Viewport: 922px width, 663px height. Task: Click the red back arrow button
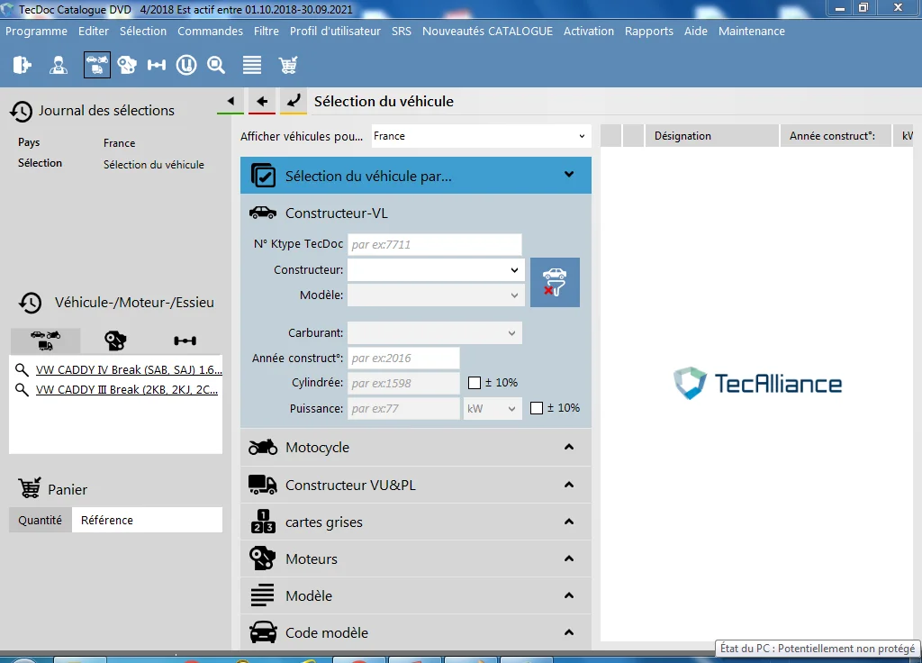point(262,102)
